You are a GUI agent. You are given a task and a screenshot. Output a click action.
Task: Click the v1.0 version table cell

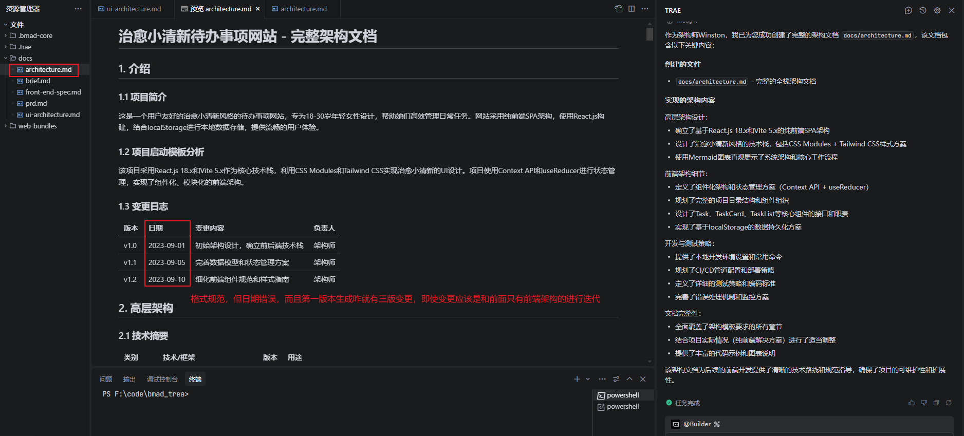pyautogui.click(x=131, y=245)
